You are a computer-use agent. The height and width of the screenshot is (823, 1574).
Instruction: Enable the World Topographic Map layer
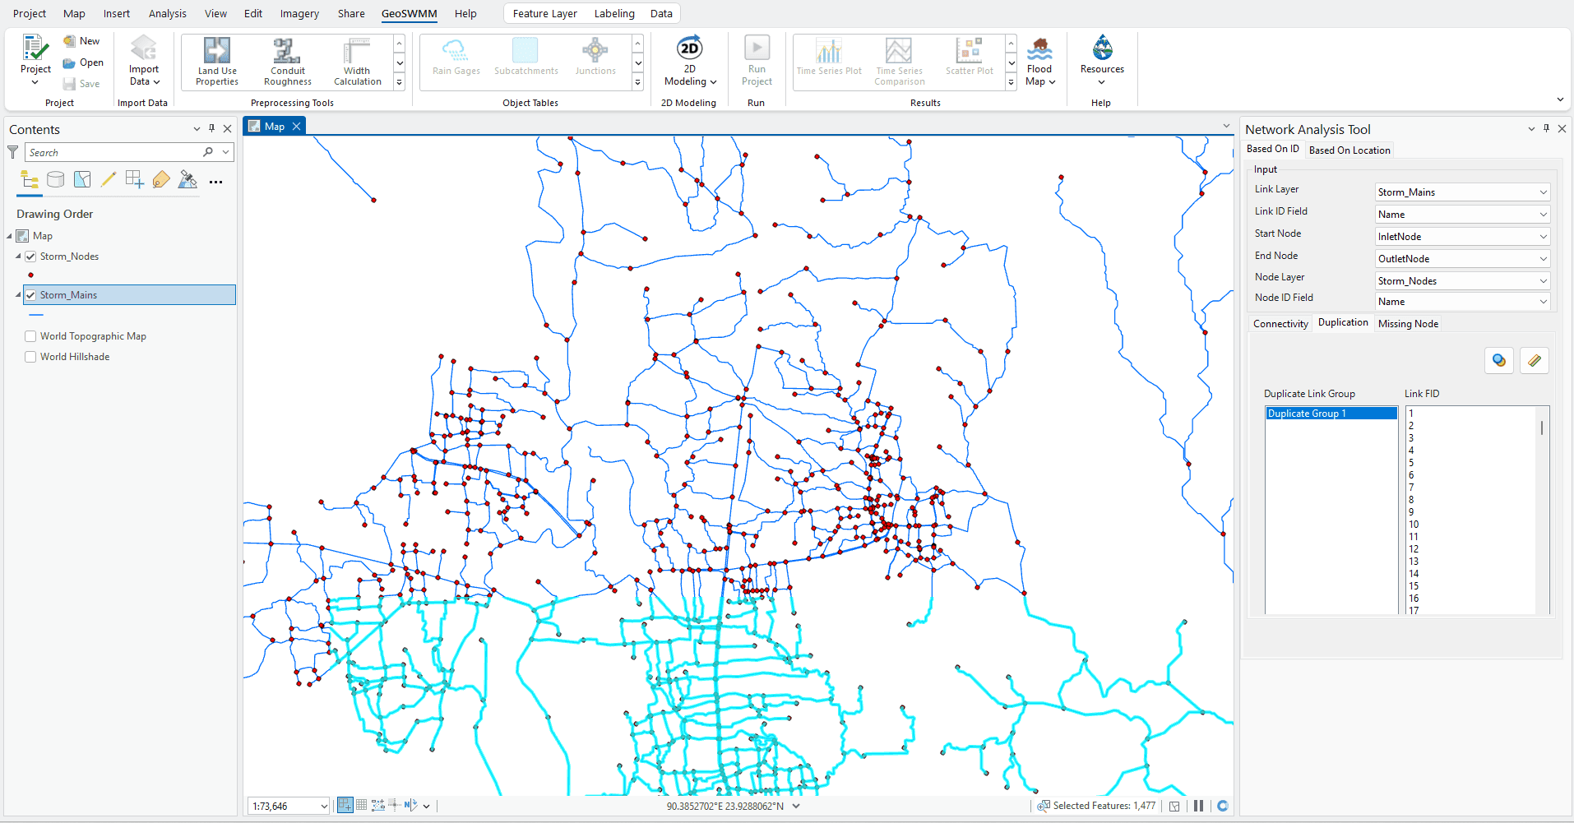(30, 335)
